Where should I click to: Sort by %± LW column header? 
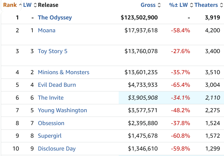click(x=178, y=5)
